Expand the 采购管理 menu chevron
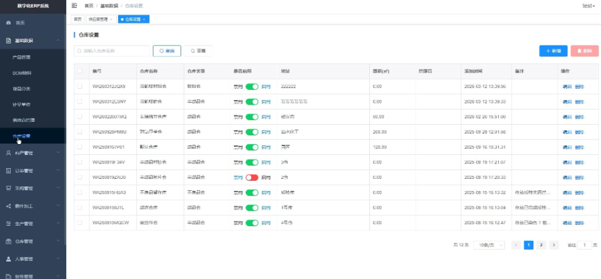The height and width of the screenshot is (279, 601). click(x=58, y=188)
